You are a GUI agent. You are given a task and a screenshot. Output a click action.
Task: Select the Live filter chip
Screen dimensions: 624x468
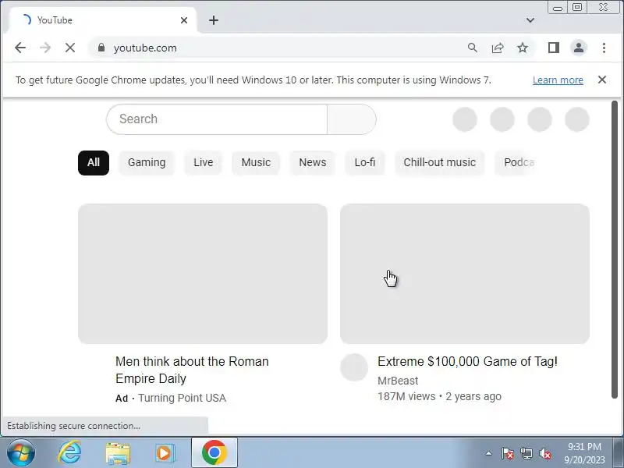point(204,163)
